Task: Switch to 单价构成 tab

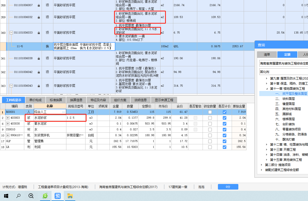Action: click(35, 100)
